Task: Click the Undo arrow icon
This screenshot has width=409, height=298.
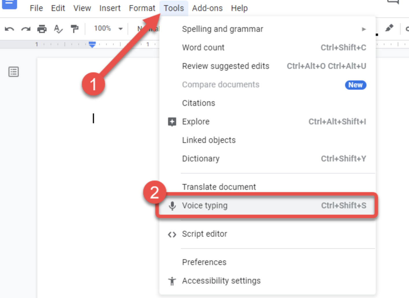Action: coord(9,29)
